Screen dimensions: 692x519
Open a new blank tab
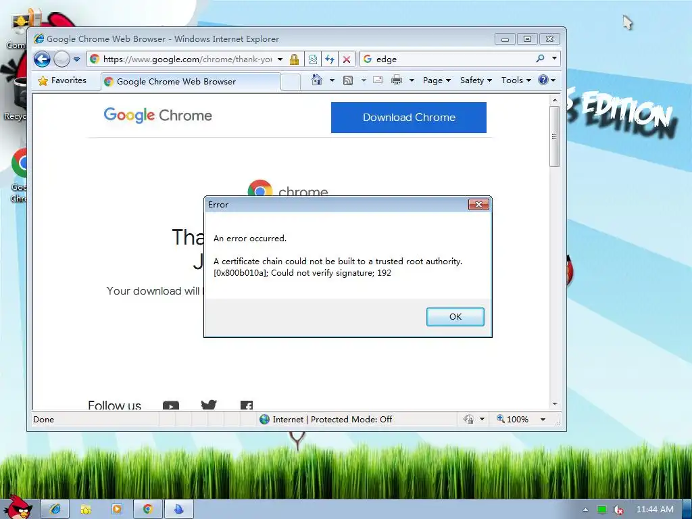(x=291, y=82)
